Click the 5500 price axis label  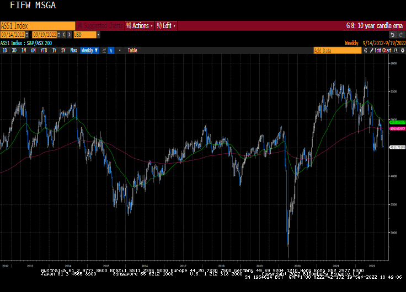(x=393, y=91)
